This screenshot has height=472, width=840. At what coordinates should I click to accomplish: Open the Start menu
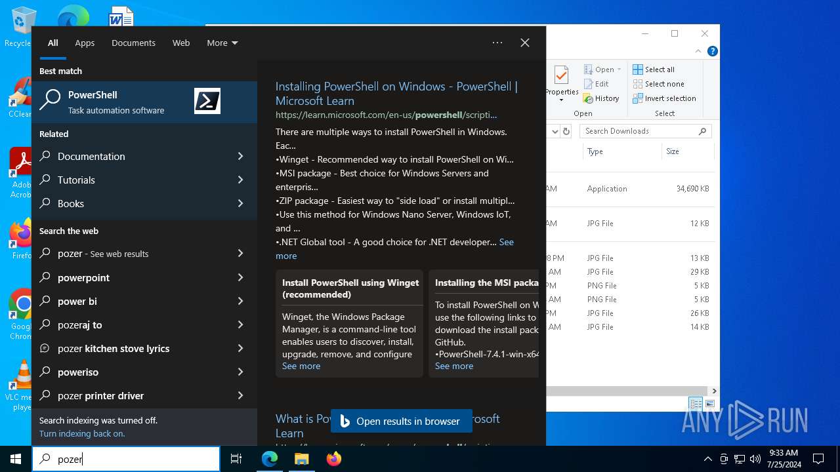(16, 459)
